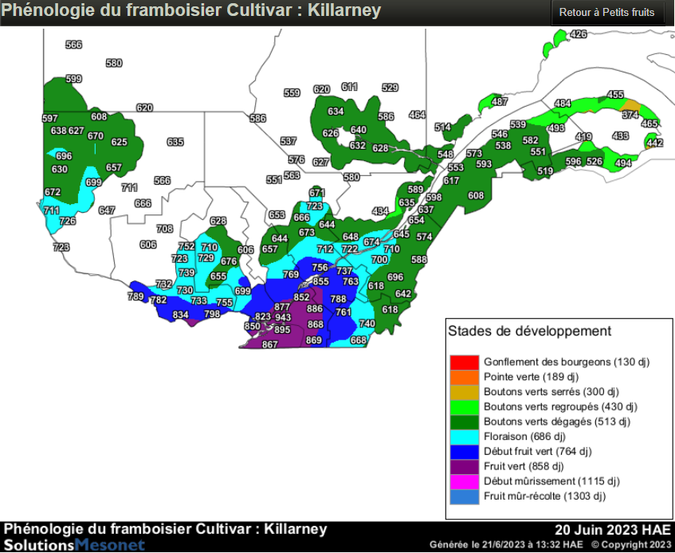Screen dimensions: 675x553
Task: Pick the Fruit mûr-récolte legend swatch
Action: pyautogui.click(x=464, y=496)
